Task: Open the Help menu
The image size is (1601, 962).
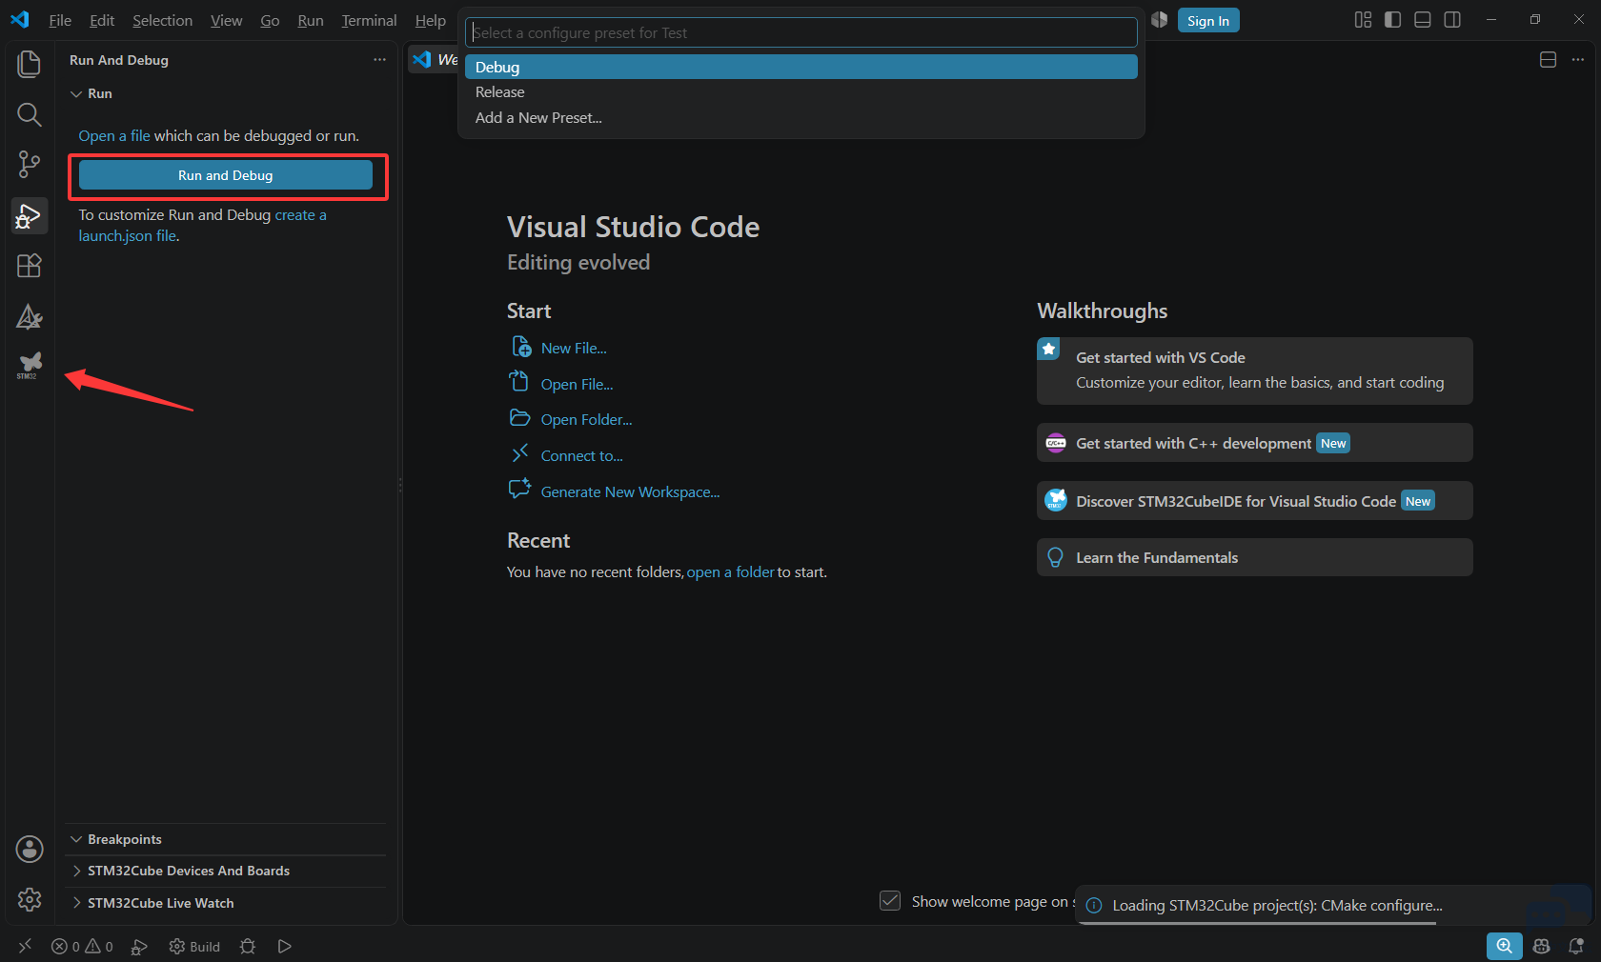Action: 430,20
